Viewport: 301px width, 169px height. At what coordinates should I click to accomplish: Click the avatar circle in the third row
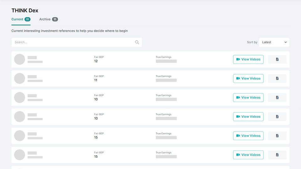20,98
